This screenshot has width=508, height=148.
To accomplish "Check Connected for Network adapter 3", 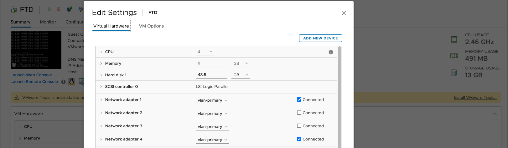I will pyautogui.click(x=299, y=126).
